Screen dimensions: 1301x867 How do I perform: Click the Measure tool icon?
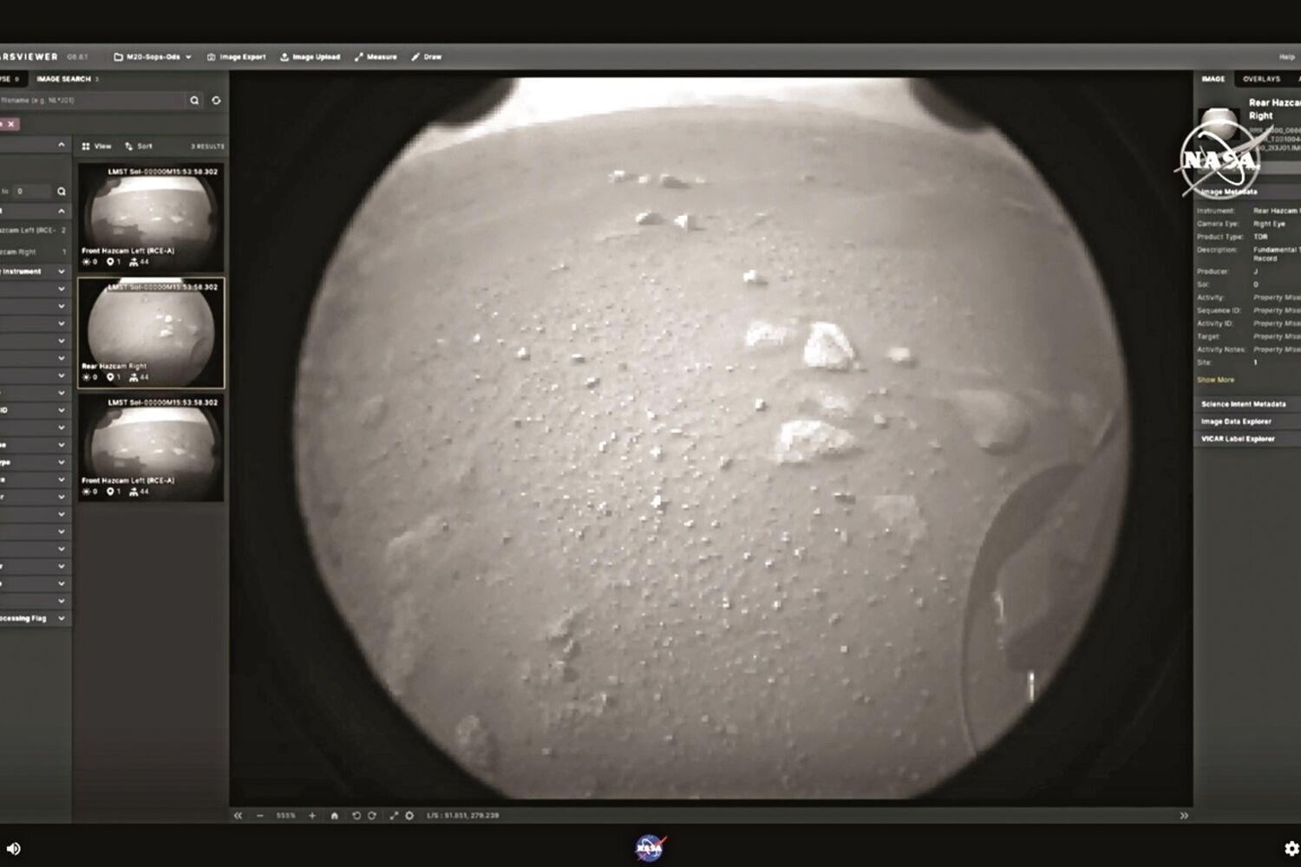click(359, 57)
